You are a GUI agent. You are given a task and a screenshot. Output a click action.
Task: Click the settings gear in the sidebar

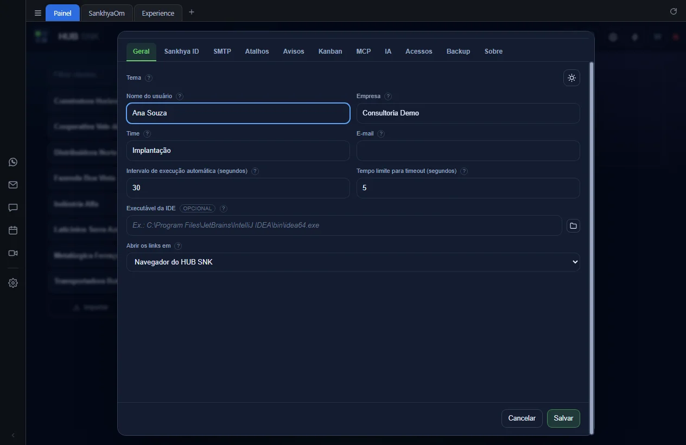[13, 283]
